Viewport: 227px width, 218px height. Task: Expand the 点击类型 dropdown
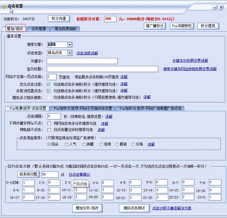(x=70, y=53)
